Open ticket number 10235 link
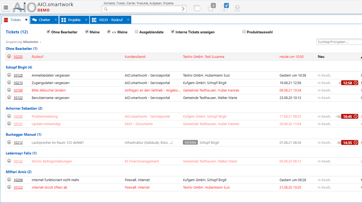The image size is (362, 203). pos(18,57)
